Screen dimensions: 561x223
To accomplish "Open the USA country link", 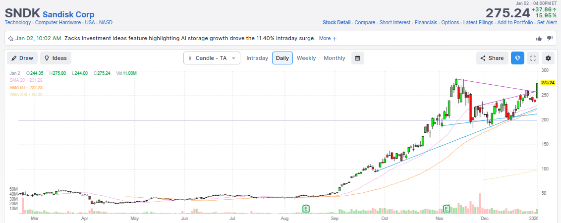I will tap(90, 22).
